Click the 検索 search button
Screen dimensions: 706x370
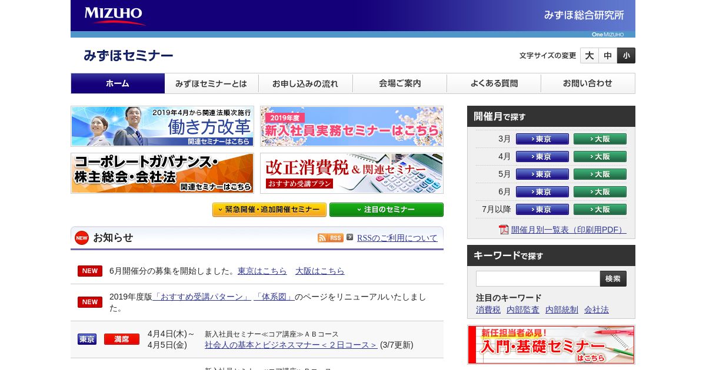tap(613, 278)
